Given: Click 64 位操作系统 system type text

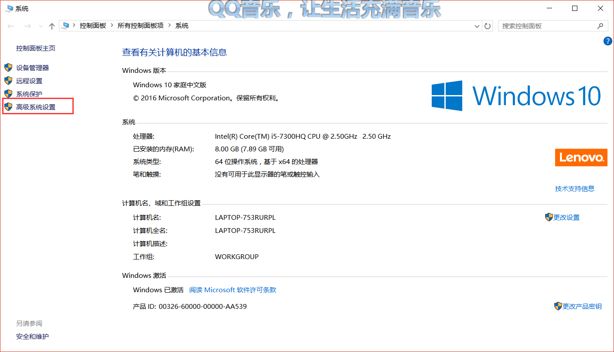Looking at the screenshot, I should (x=266, y=162).
